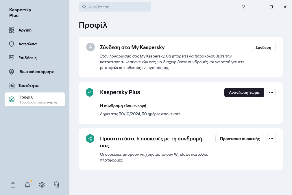Open the Ιδιωτικό απόρρητο section

point(36,72)
